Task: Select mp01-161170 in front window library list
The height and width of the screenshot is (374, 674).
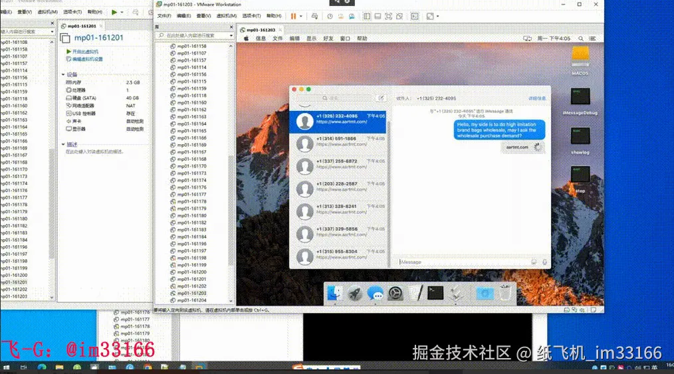Action: tap(191, 166)
